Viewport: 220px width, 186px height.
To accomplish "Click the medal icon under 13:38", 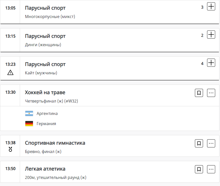I will coord(10,149).
